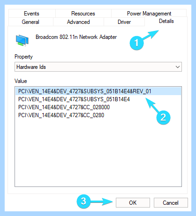Click the Value label
The width and height of the screenshot is (196, 216).
click(21, 81)
